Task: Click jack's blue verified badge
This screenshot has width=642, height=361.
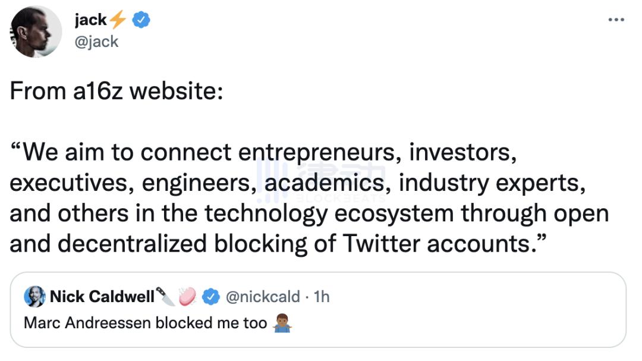Action: (140, 20)
